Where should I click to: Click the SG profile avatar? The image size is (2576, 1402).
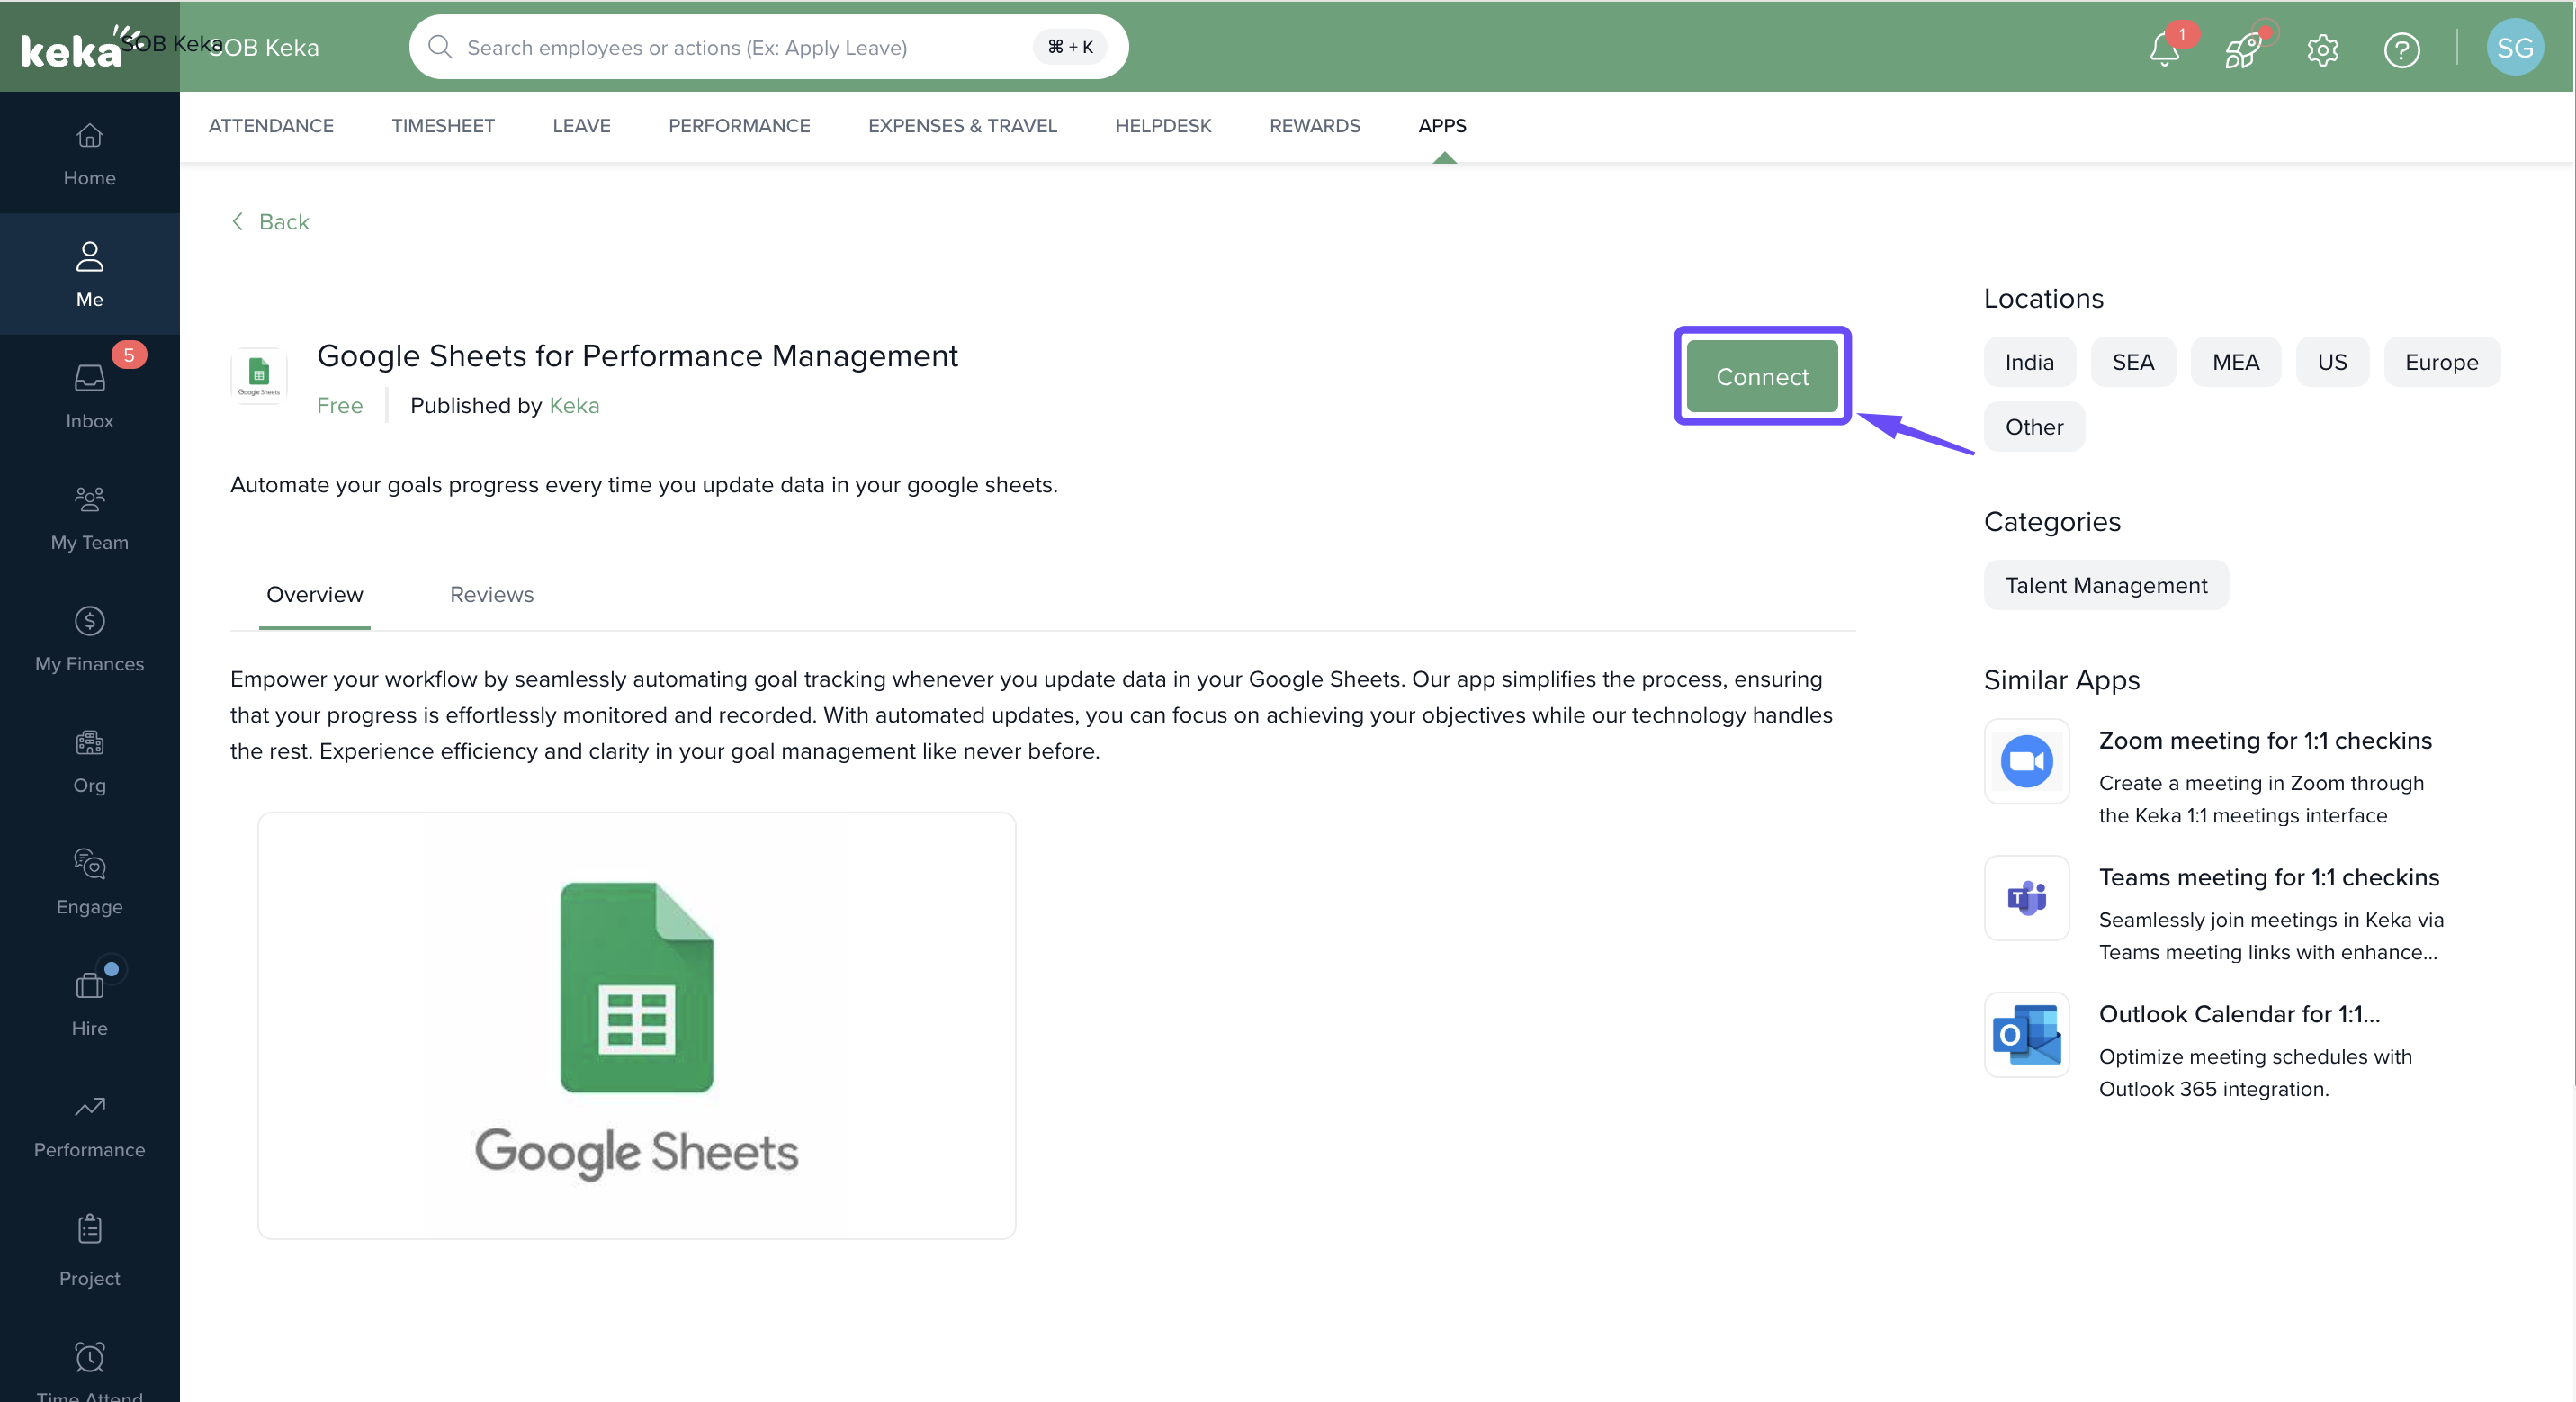(x=2514, y=48)
